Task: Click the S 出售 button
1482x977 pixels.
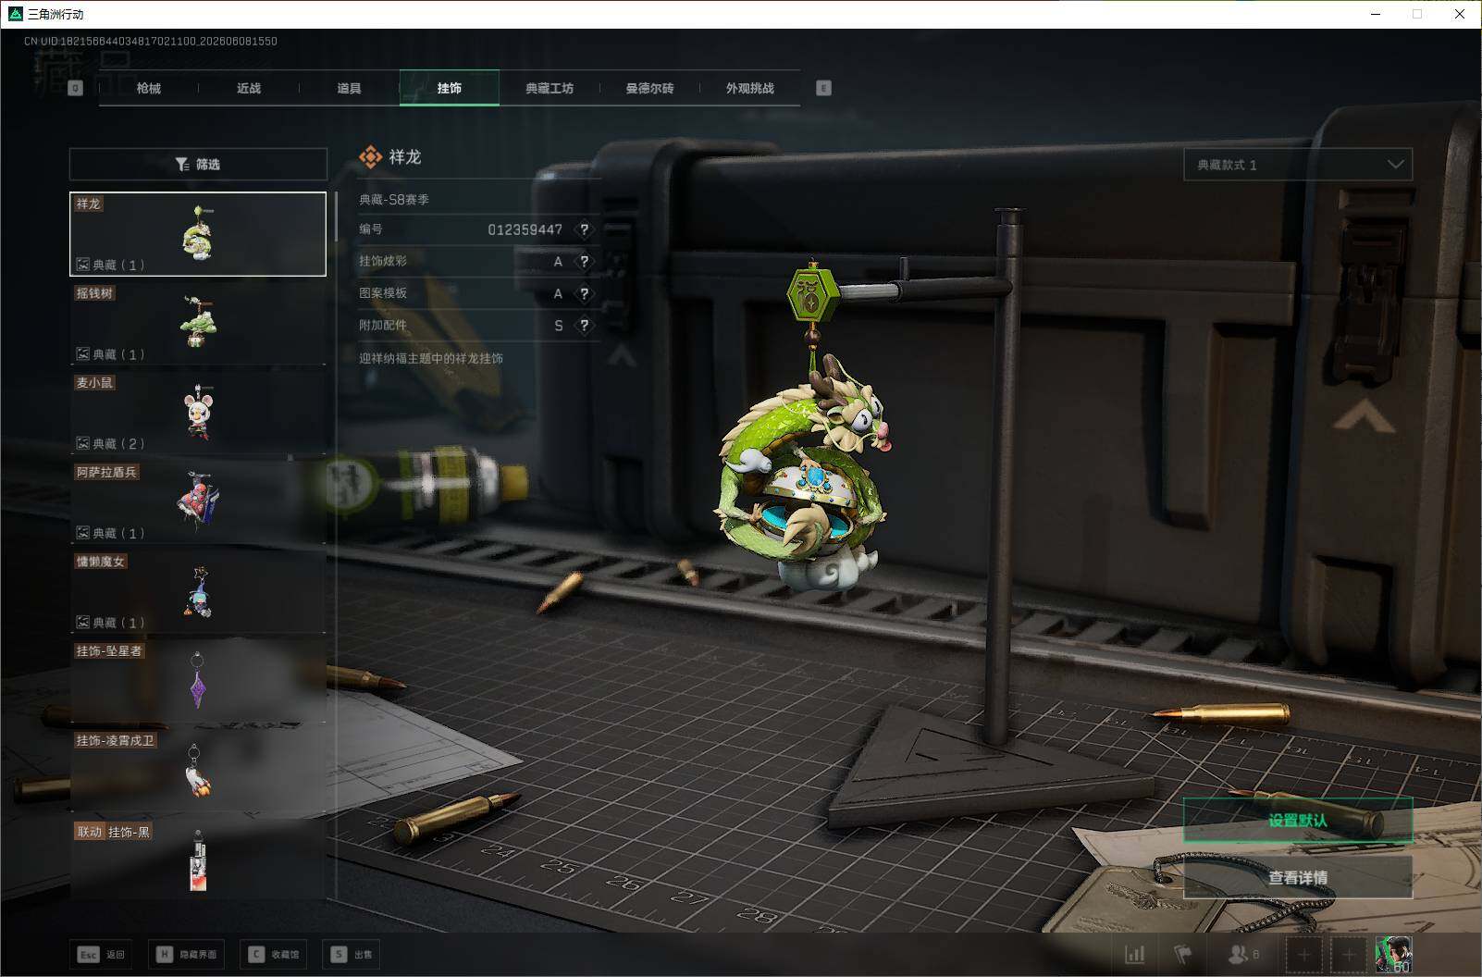Action: click(x=352, y=954)
